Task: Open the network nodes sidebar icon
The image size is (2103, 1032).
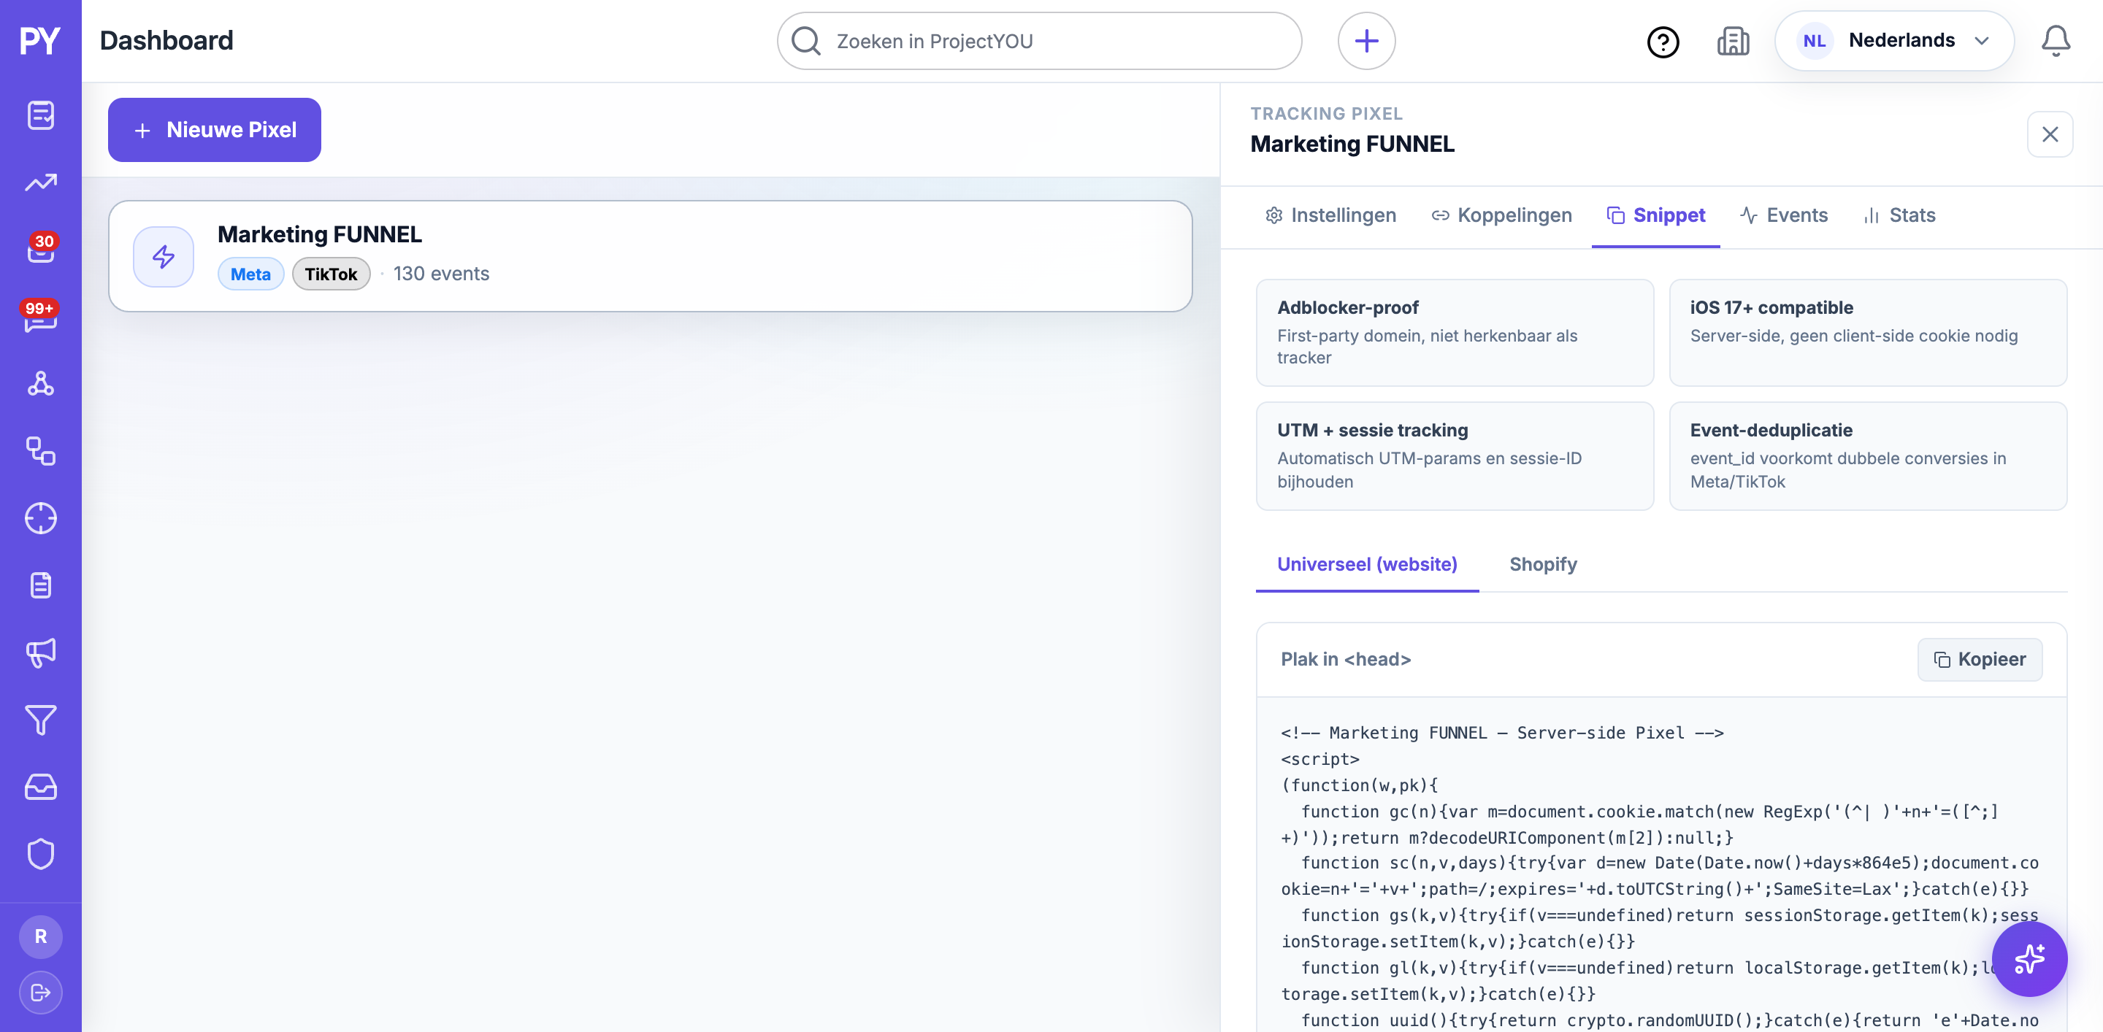Action: coord(41,383)
